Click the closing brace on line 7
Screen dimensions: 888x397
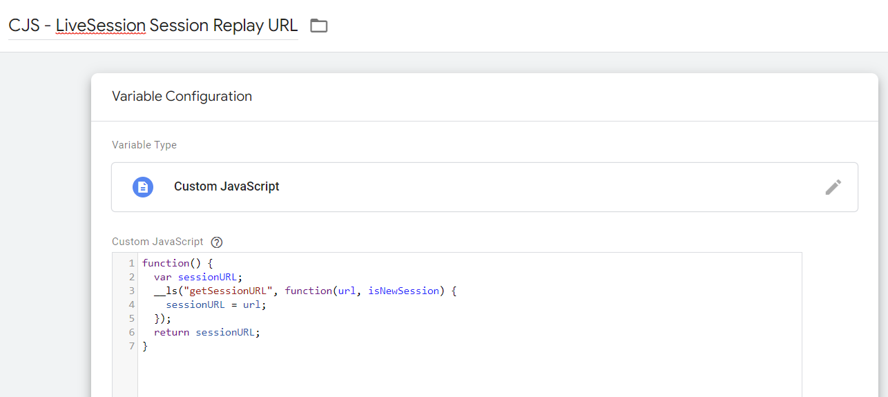pyautogui.click(x=145, y=346)
